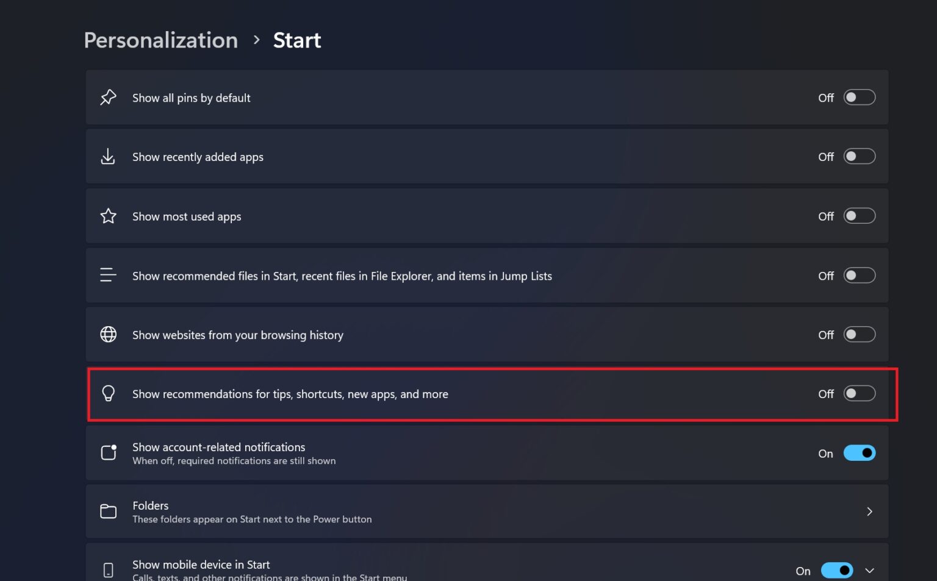Turn on Show recently added apps
Viewport: 937px width, 581px height.
point(860,156)
